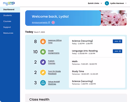Click the pink announcements count badge
The image size is (130, 102).
pyautogui.click(x=53, y=22)
